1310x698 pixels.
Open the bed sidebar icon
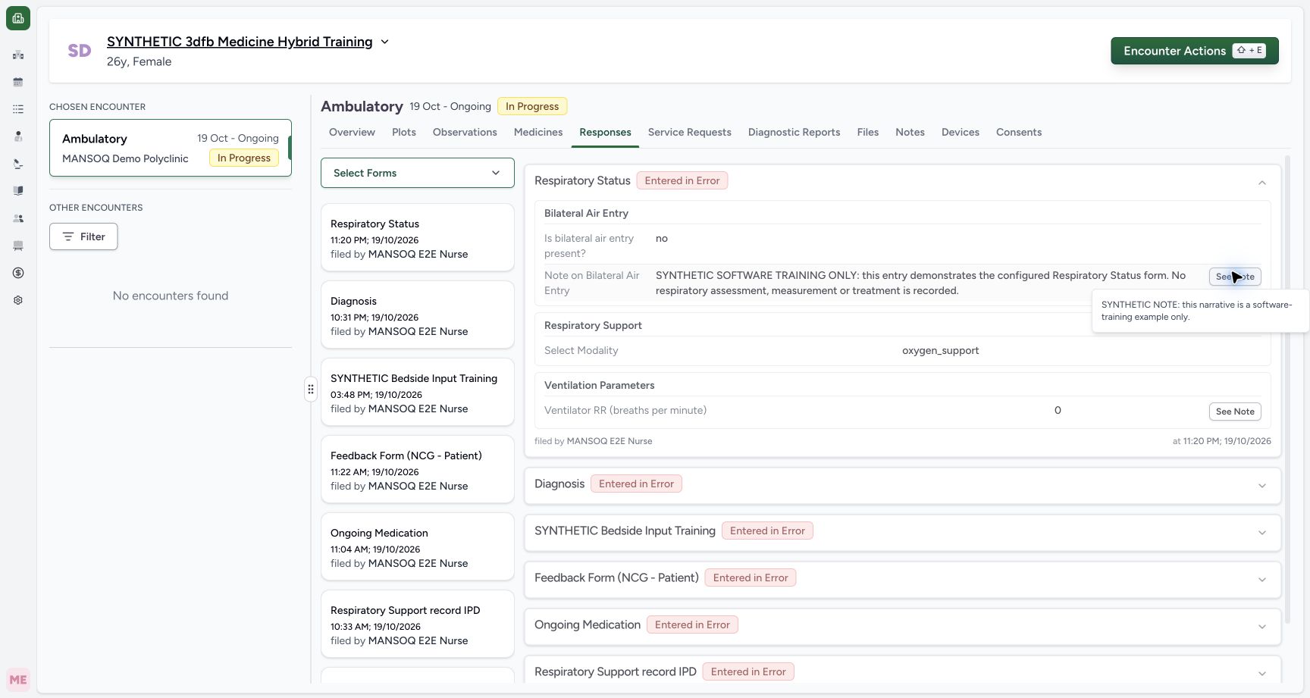click(18, 246)
